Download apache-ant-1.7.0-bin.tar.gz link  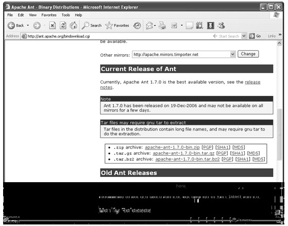click(183, 153)
